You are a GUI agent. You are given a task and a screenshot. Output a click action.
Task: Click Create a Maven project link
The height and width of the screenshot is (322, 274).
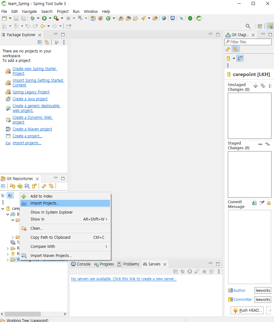coord(32,129)
